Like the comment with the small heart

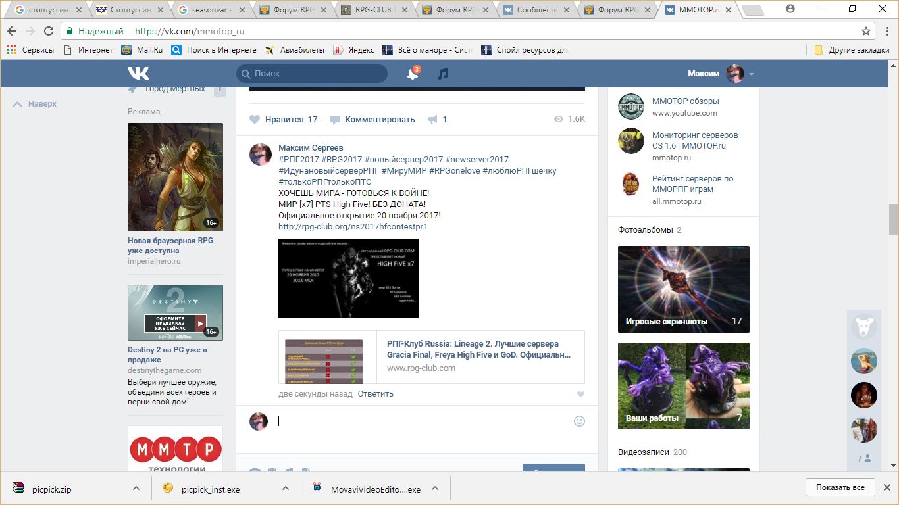(x=580, y=394)
